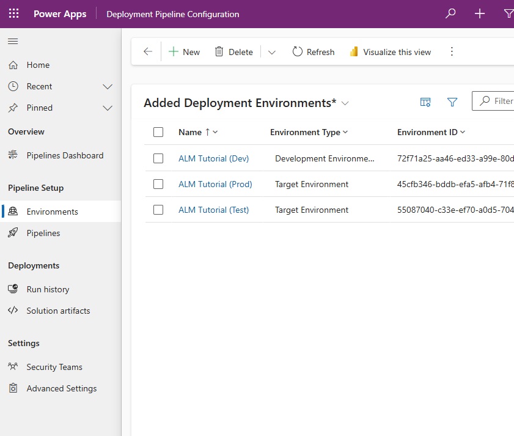Image resolution: width=514 pixels, height=436 pixels.
Task: Click the Filter by keyword box
Action: click(x=493, y=101)
